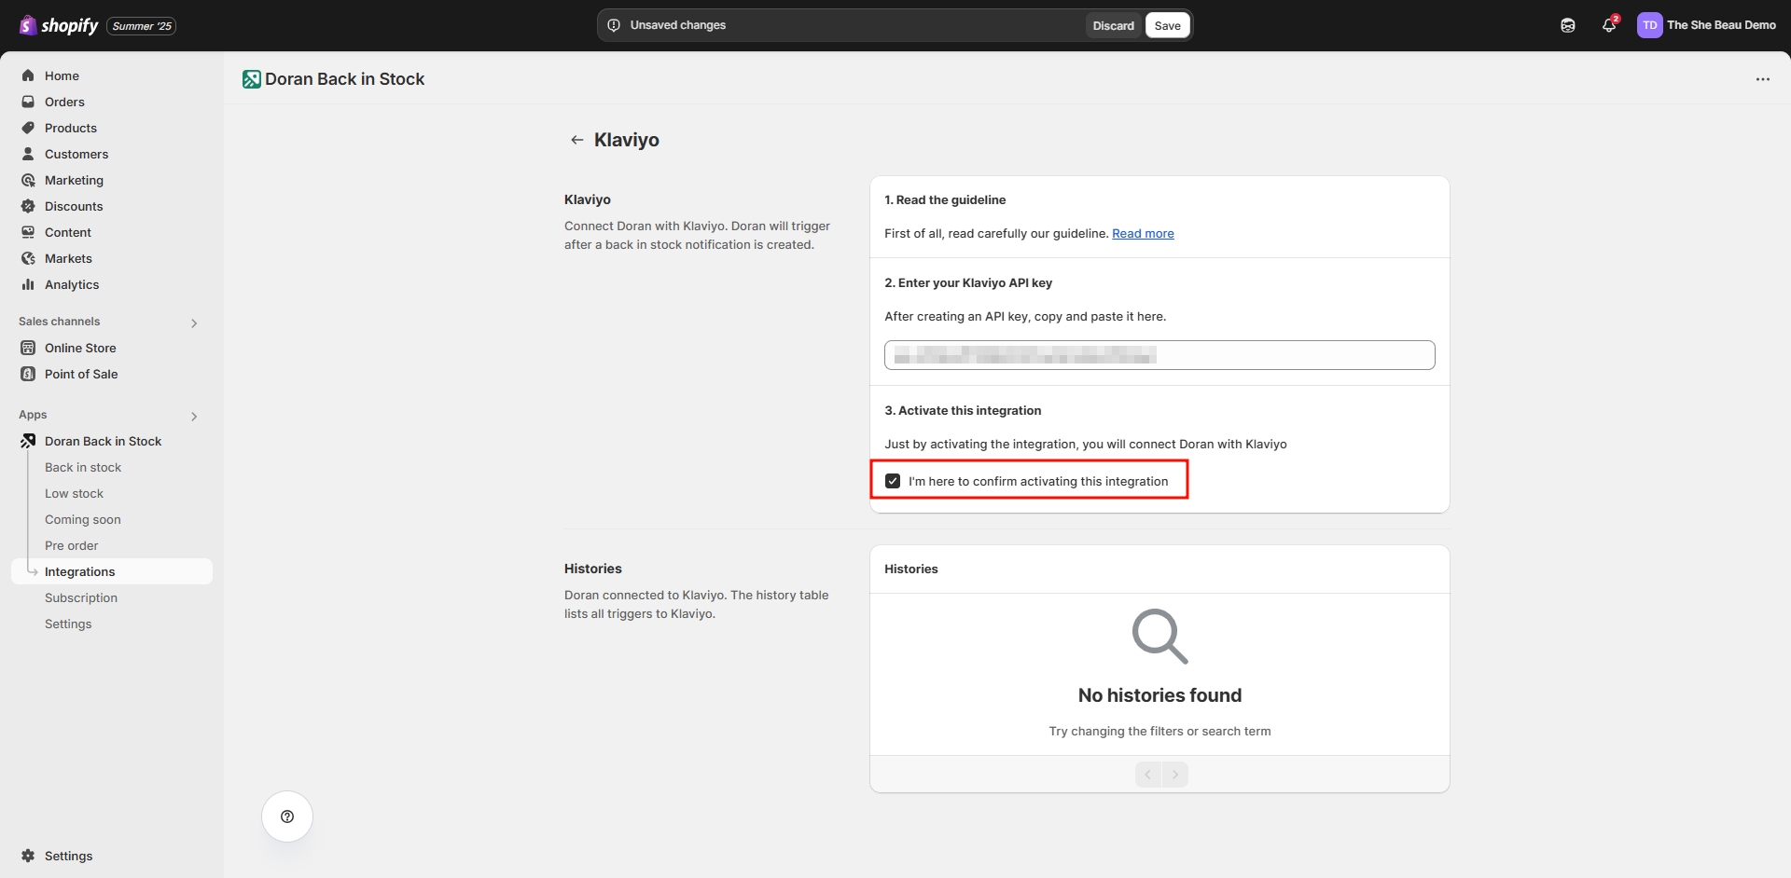Click the '3. Activate this integration' heading
The image size is (1791, 878).
point(963,410)
